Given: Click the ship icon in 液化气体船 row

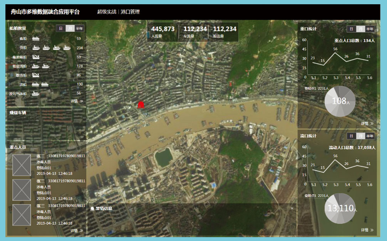Looking at the screenshot, I should point(36,93).
